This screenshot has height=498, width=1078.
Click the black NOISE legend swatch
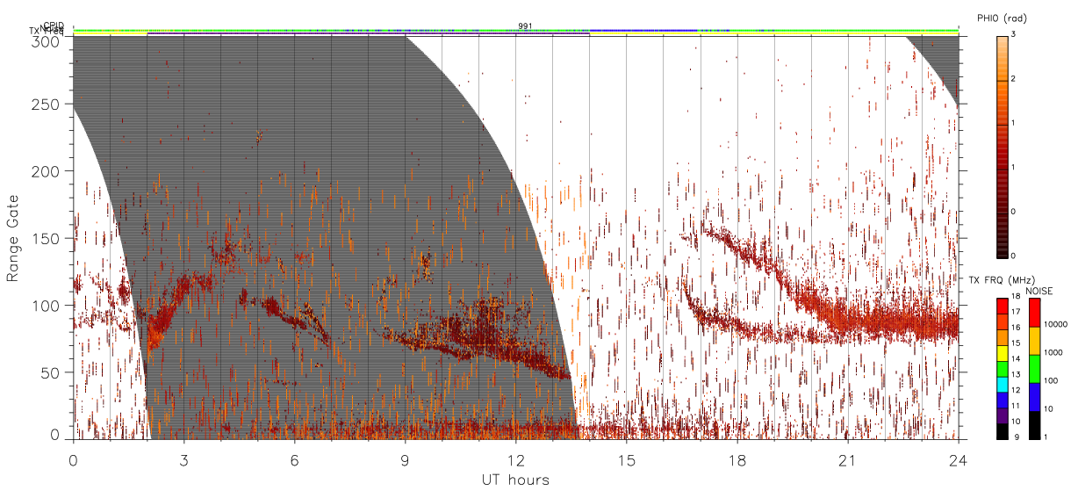[x=1035, y=424]
